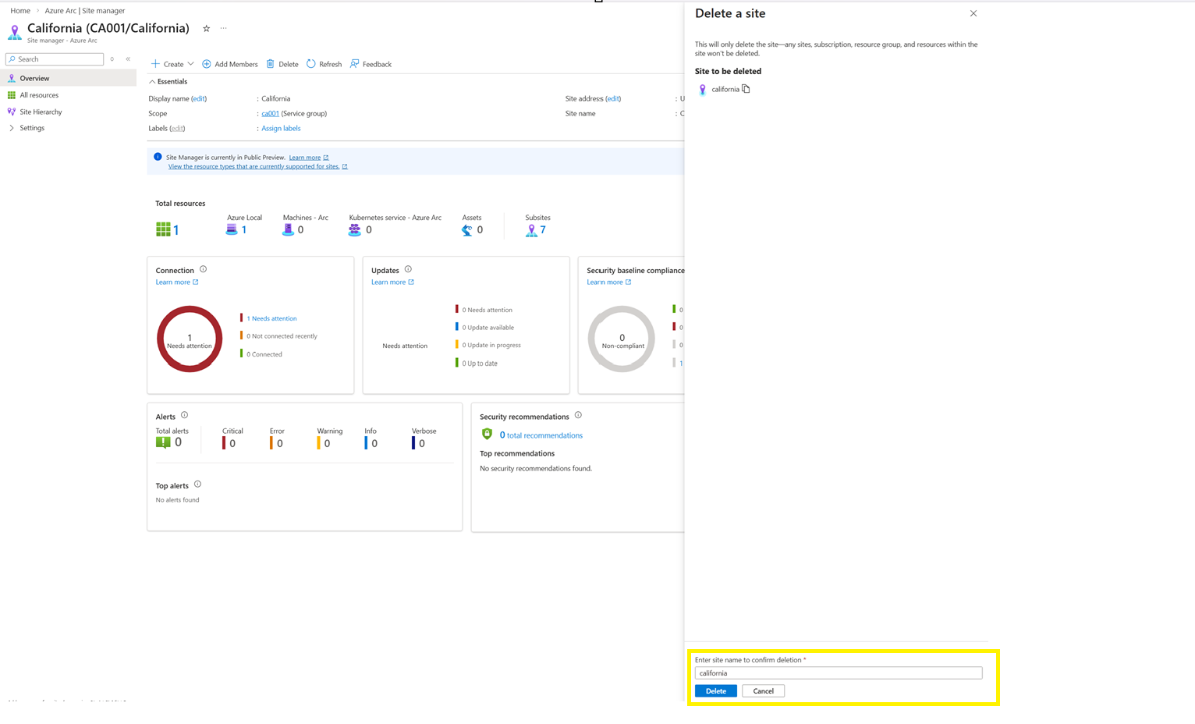
Task: Click the red Connection donut chart
Action: [x=190, y=339]
